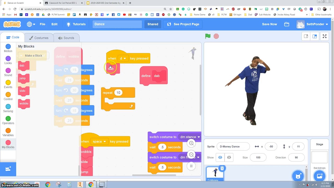Image resolution: width=334 pixels, height=188 pixels.
Task: Select the Sensing block category
Action: [8, 108]
